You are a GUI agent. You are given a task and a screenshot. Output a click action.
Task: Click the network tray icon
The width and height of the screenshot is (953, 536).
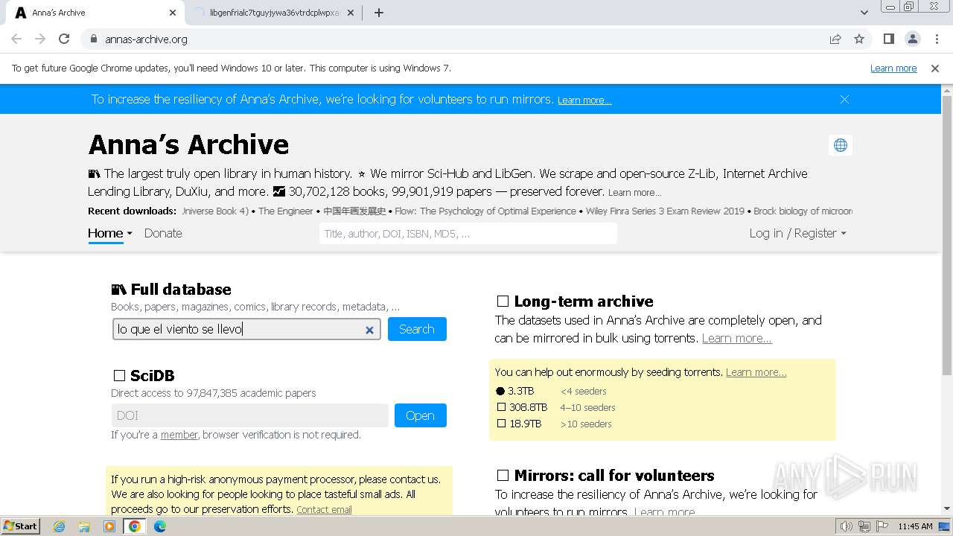[864, 526]
